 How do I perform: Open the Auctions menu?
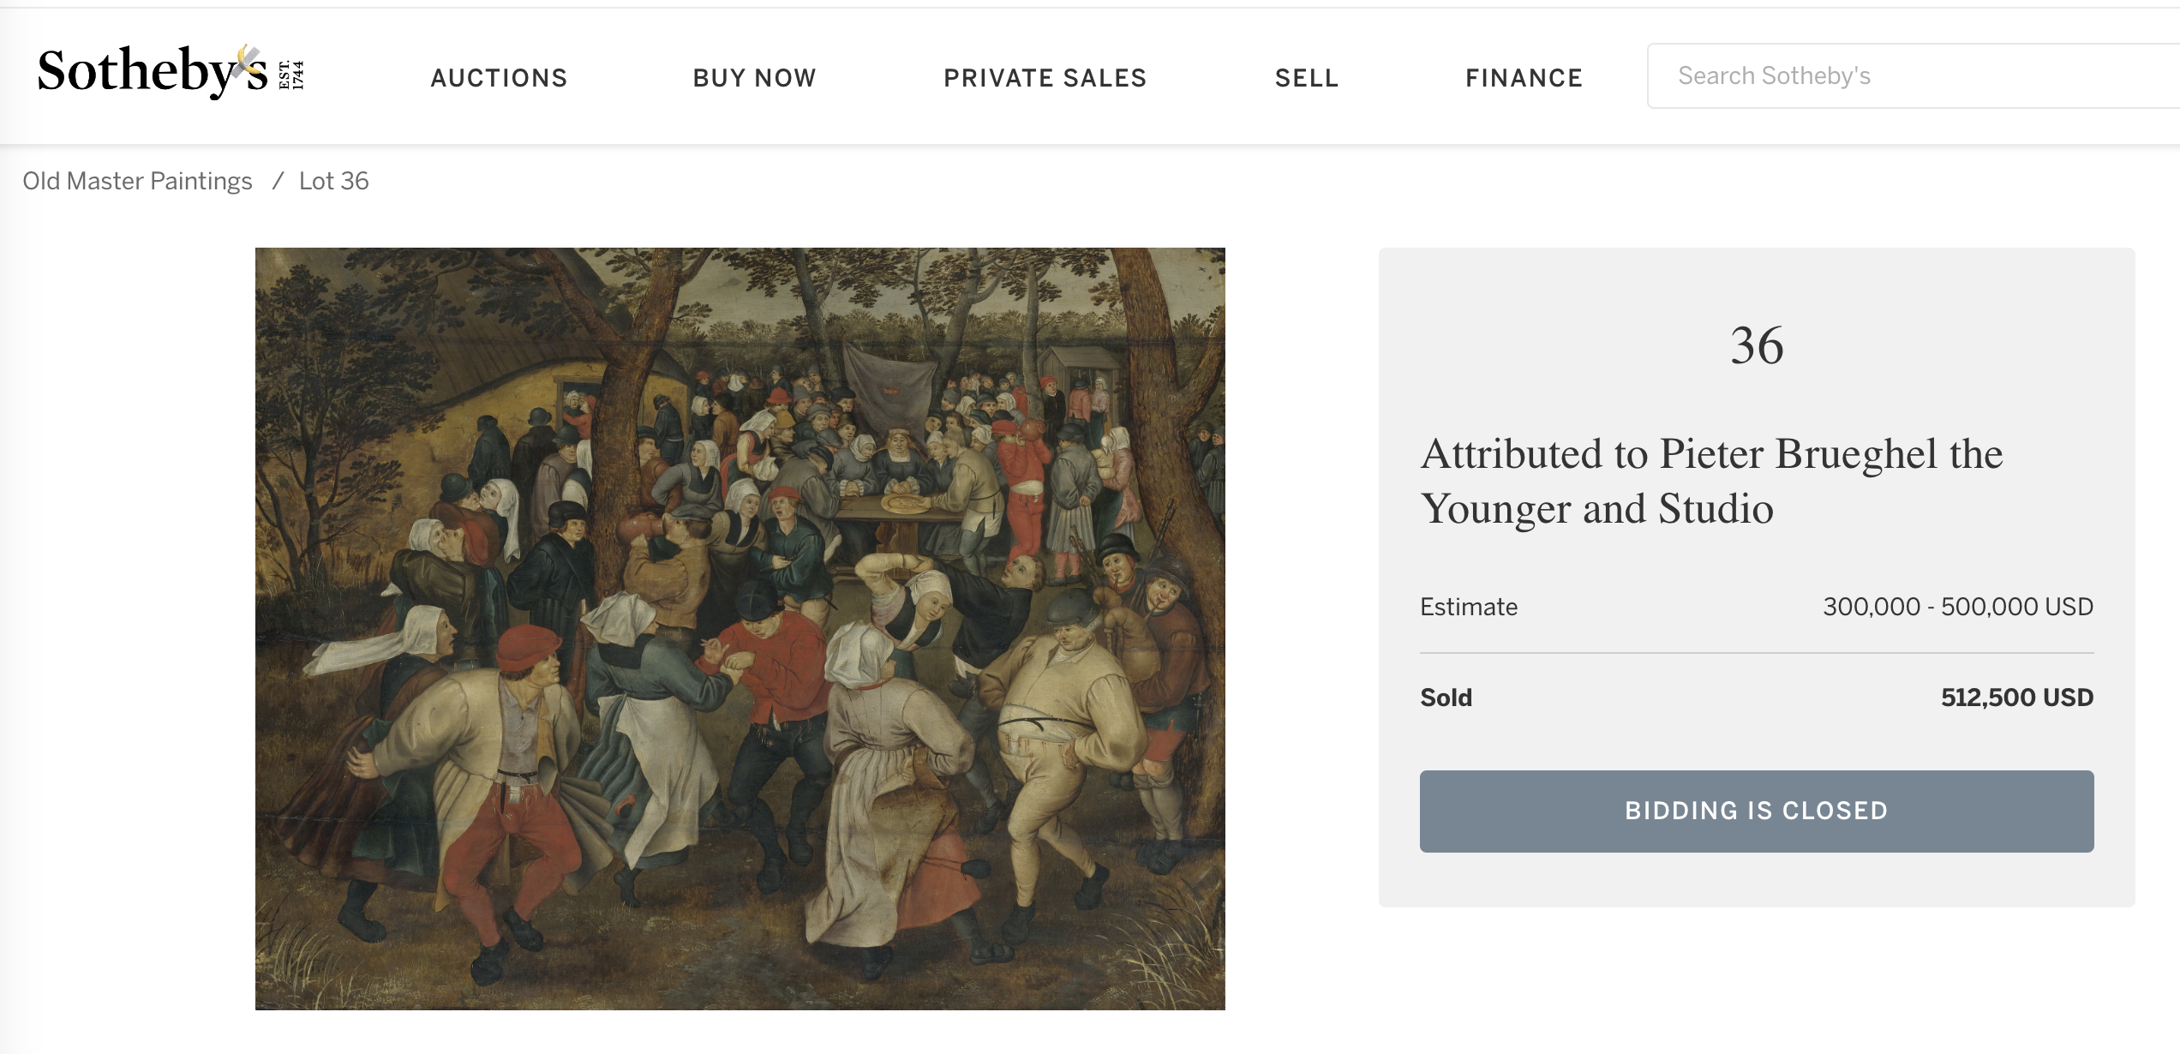[x=499, y=78]
